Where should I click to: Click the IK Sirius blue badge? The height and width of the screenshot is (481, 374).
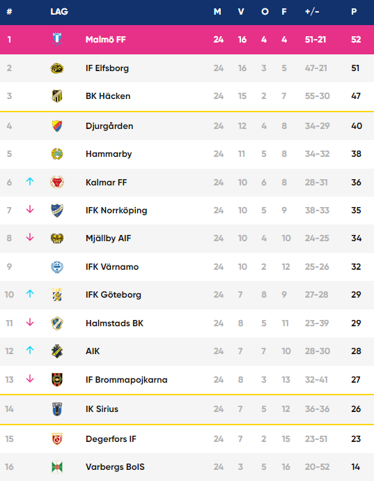click(x=57, y=409)
